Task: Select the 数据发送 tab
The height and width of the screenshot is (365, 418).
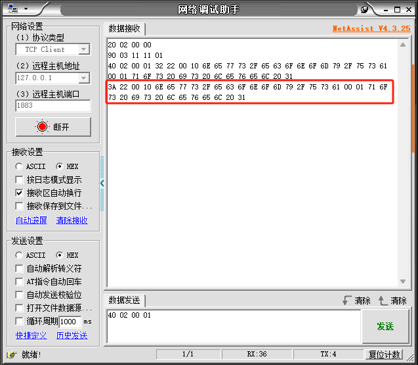Action: pyautogui.click(x=124, y=301)
